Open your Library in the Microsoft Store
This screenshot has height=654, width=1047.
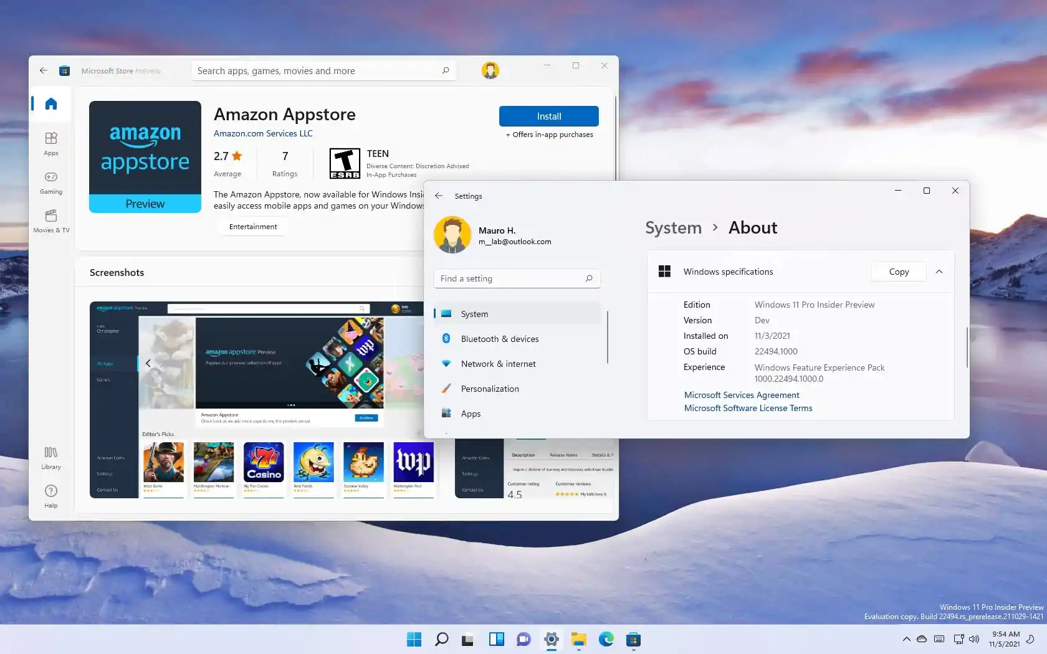pyautogui.click(x=50, y=458)
